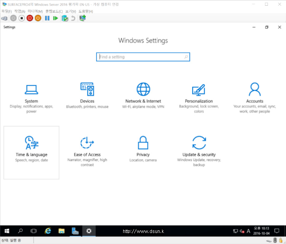Turn off the VM with stop icon
Screen dimensions: 286x244
21,18
